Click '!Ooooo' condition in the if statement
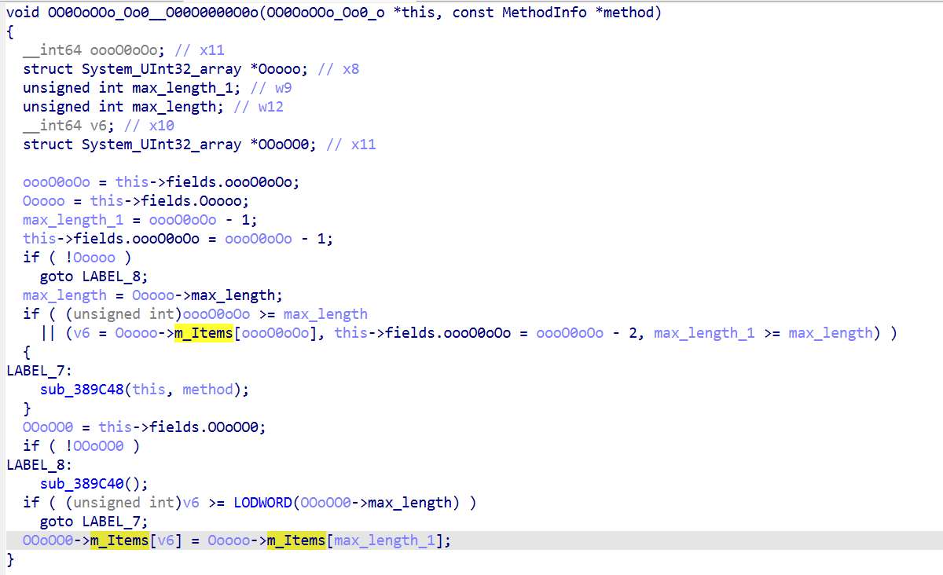Screen dimensions: 943x575 point(89,258)
